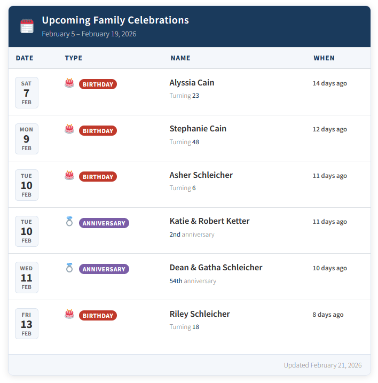
Task: Click the Birthday badge in Riley Schleicher's row
Action: coord(98,316)
